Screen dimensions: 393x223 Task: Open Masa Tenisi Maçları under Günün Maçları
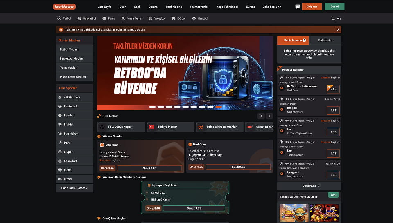pyautogui.click(x=74, y=77)
